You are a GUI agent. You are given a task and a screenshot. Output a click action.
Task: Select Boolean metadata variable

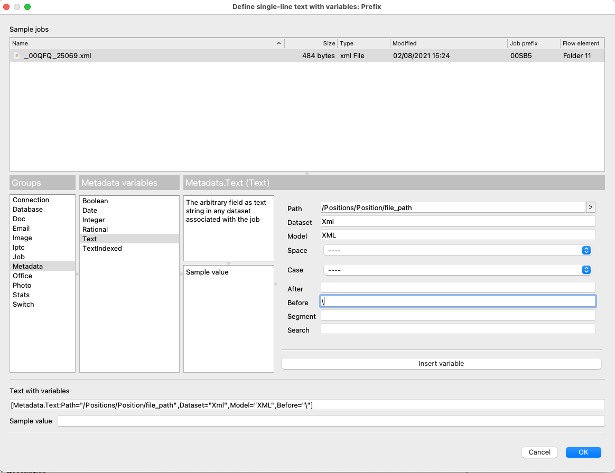click(95, 201)
